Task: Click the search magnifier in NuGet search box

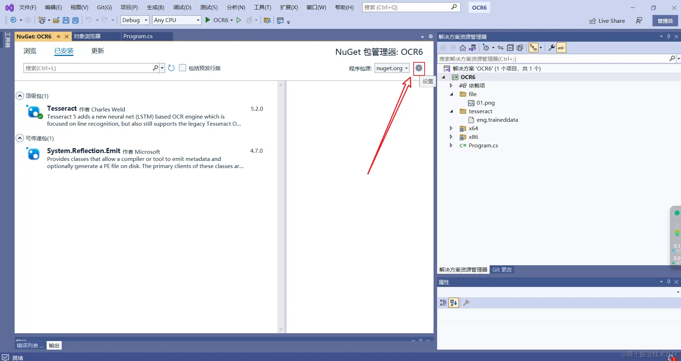Action: coord(155,68)
